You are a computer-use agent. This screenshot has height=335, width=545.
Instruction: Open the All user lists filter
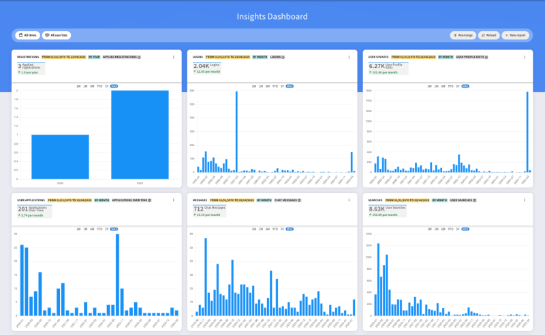[x=57, y=35]
